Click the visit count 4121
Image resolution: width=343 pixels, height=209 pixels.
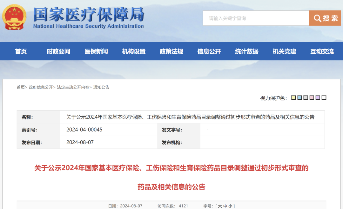coord(183,206)
